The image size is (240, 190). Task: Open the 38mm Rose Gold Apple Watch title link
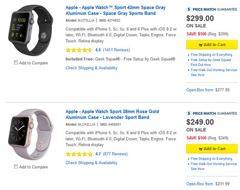point(112,114)
